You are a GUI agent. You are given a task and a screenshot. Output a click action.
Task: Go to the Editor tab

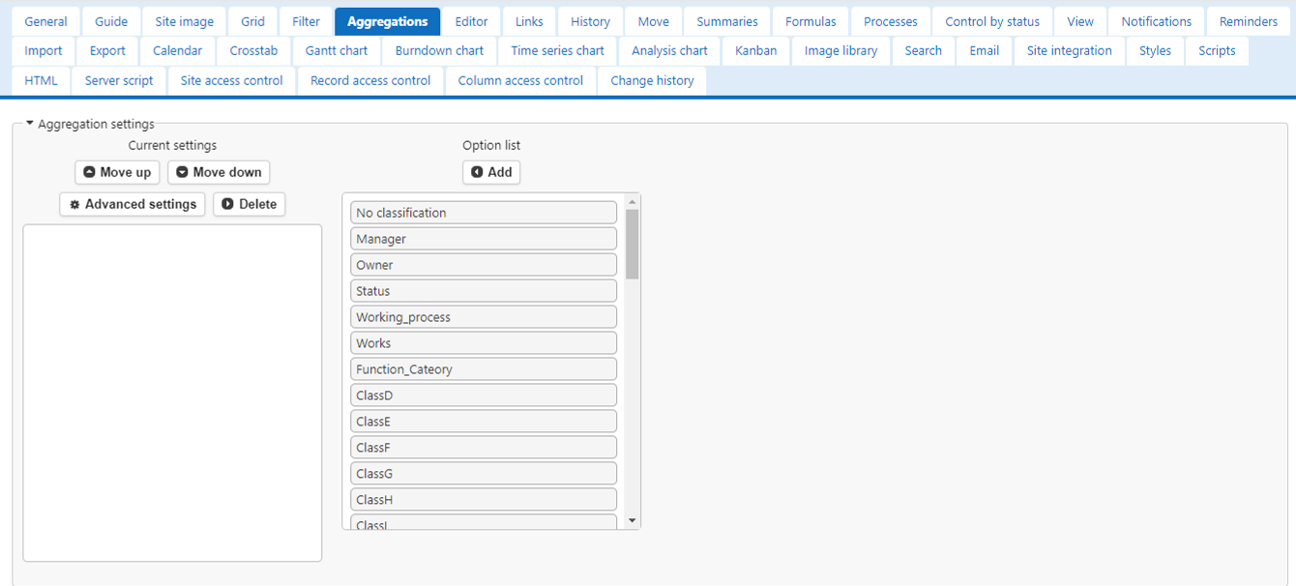[472, 21]
